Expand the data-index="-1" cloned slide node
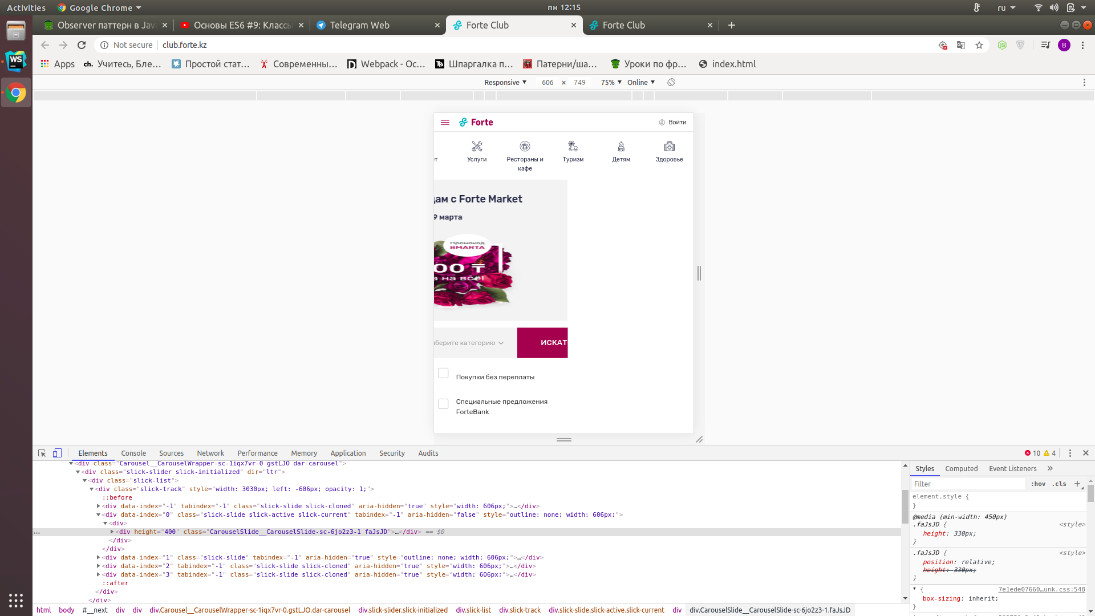The height and width of the screenshot is (616, 1095). [99, 506]
